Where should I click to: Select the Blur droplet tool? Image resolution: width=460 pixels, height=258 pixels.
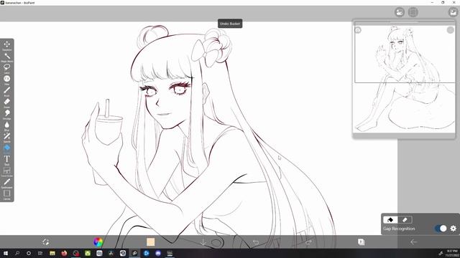pyautogui.click(x=6, y=125)
